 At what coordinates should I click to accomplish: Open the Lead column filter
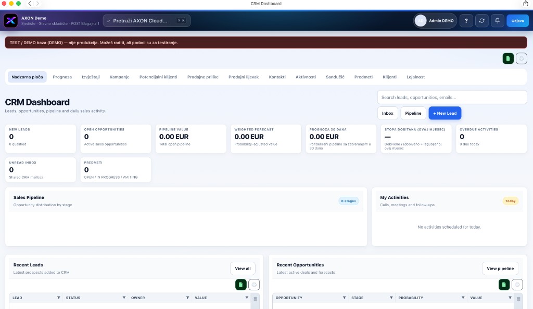pyautogui.click(x=58, y=298)
